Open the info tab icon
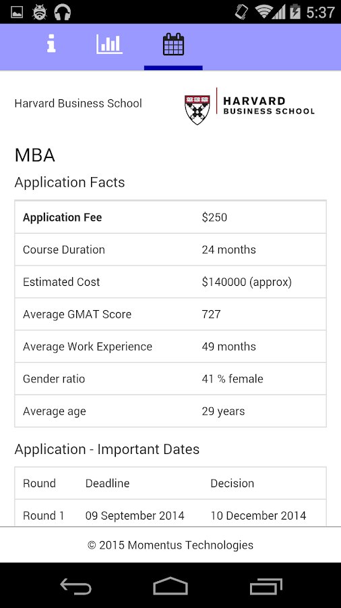The width and height of the screenshot is (341, 608). coord(51,43)
